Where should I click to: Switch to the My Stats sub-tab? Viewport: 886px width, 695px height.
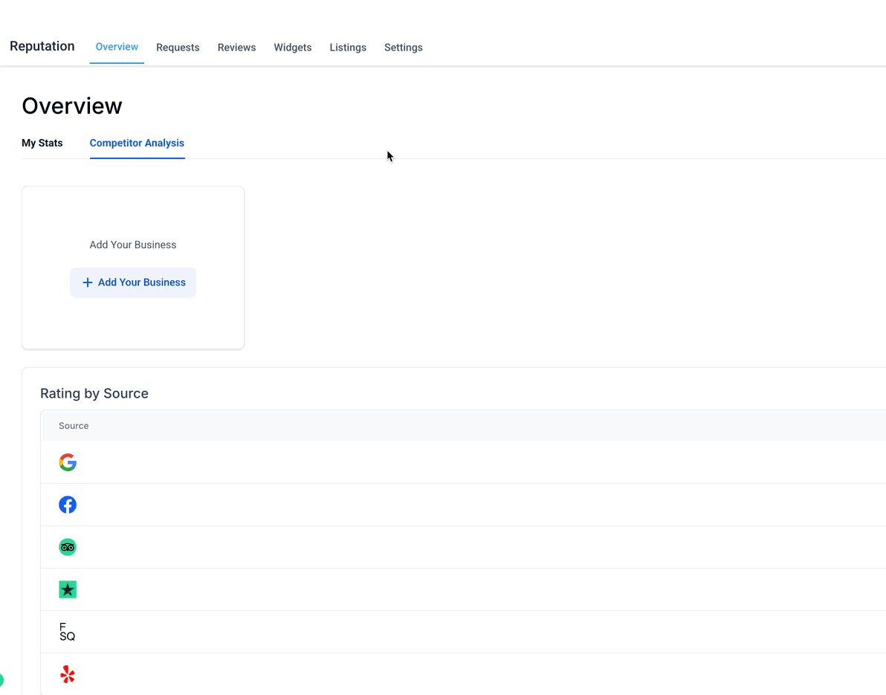(42, 143)
